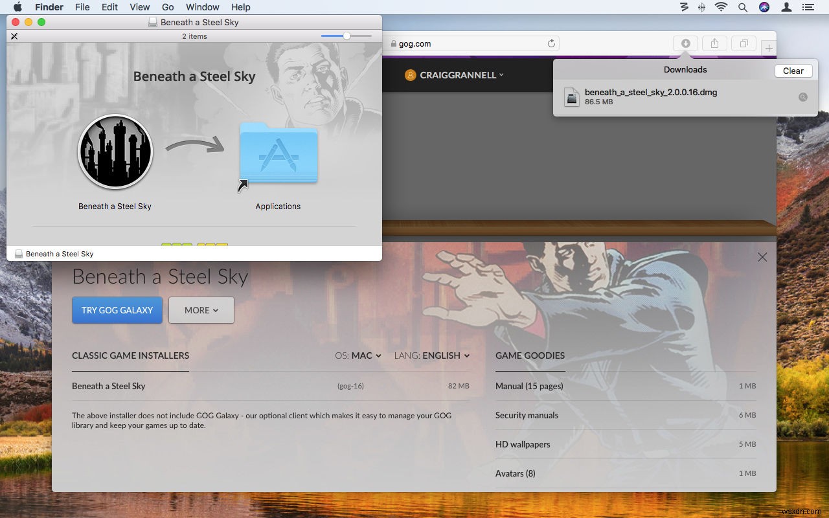829x518 pixels.
Task: Click the Downloads arrow icon in Safari's toolbar
Action: click(685, 43)
